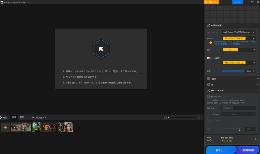Click the 追加 add button in thumbnail bar
Viewport: 260px width, 154px height.
4,118
